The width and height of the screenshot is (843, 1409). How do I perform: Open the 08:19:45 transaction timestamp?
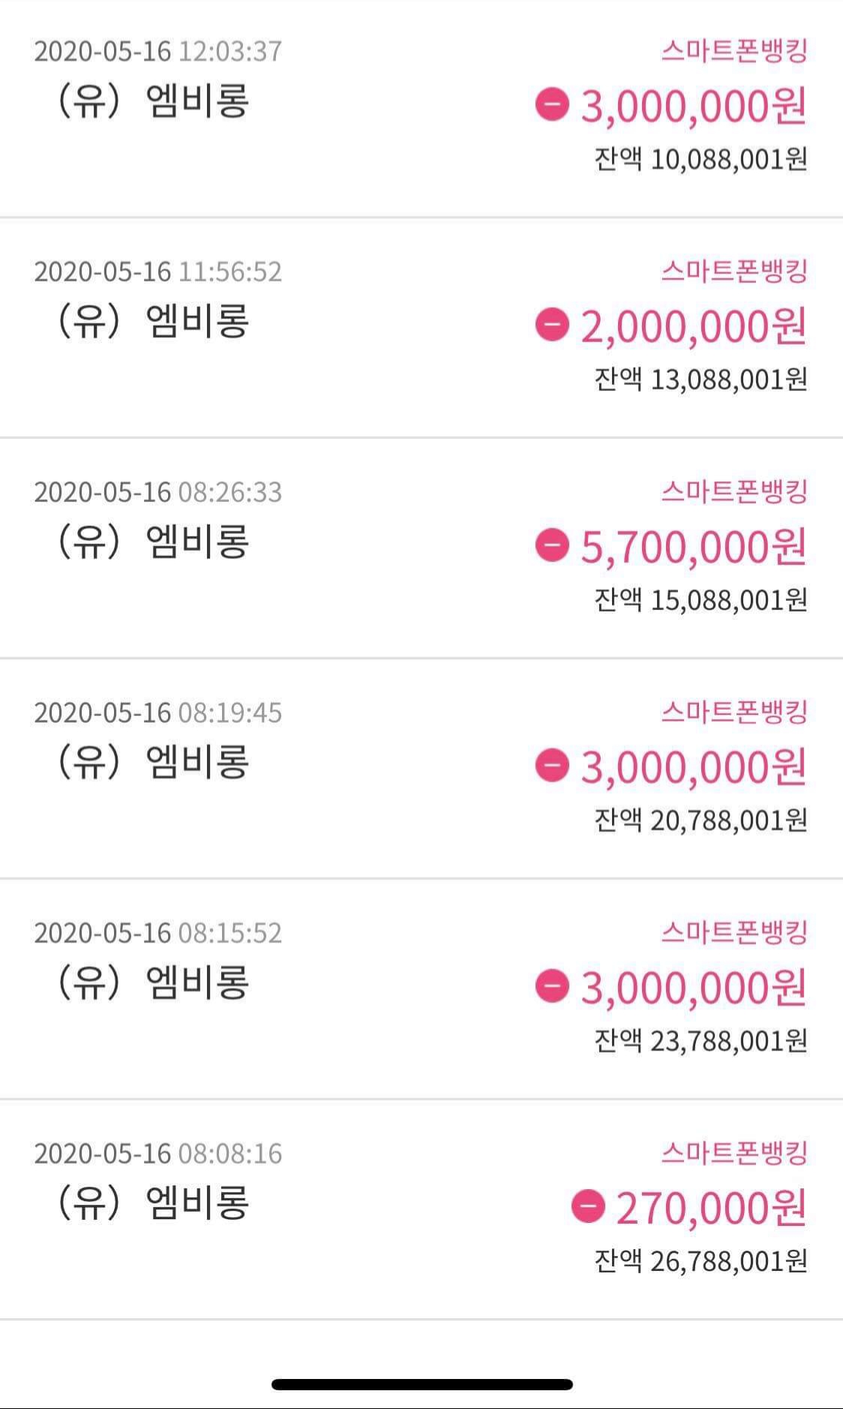(x=158, y=712)
